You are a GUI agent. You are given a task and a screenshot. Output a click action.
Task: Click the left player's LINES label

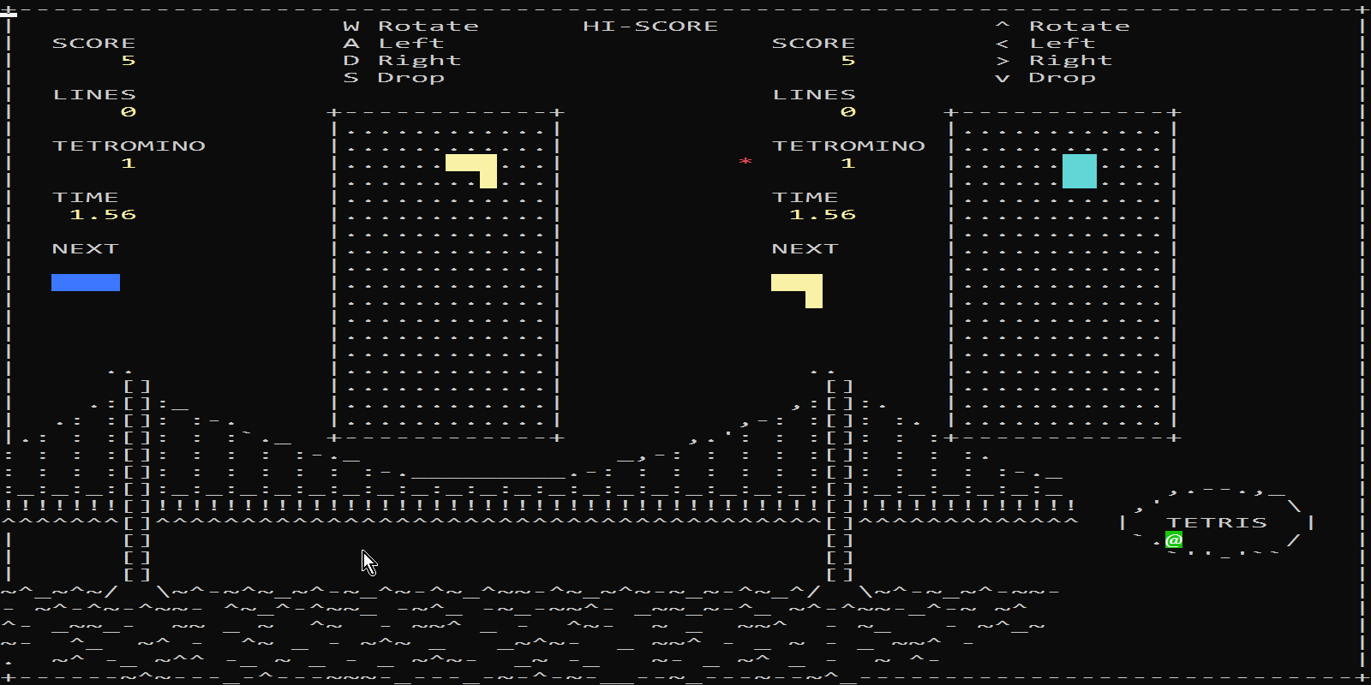pos(94,94)
